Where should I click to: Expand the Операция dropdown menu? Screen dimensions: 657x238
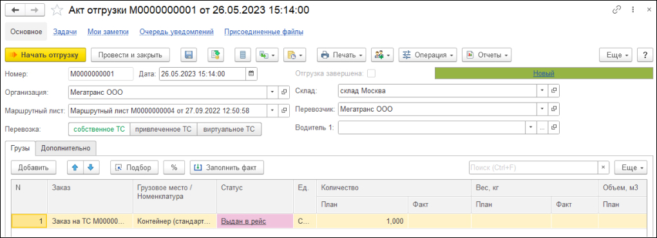click(x=428, y=55)
